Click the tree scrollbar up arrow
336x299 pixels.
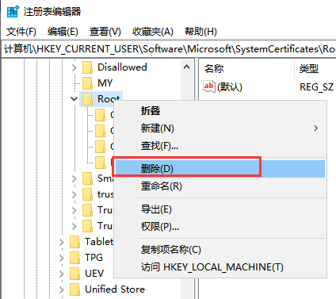point(186,67)
